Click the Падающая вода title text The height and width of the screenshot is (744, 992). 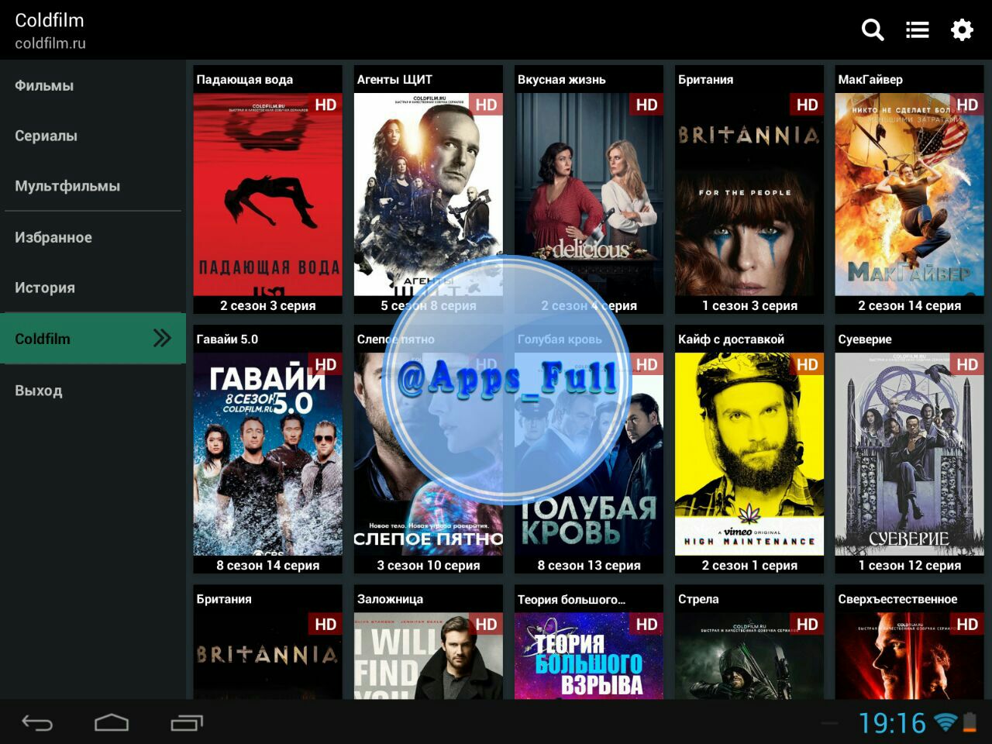pos(244,79)
